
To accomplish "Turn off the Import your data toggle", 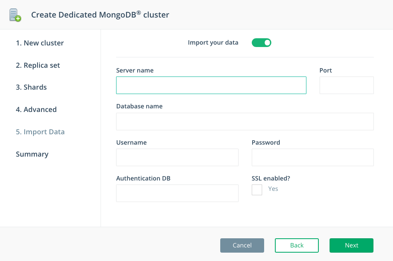I will coord(261,43).
